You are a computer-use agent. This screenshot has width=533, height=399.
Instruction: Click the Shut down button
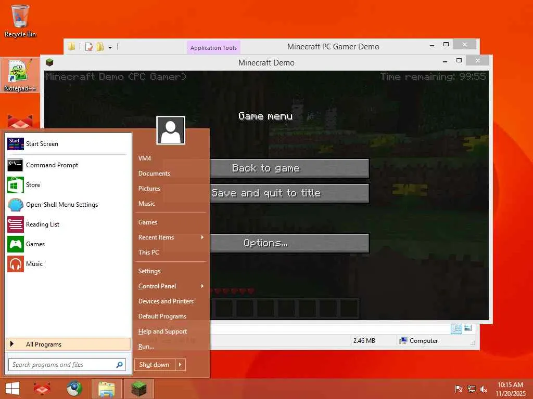click(155, 365)
